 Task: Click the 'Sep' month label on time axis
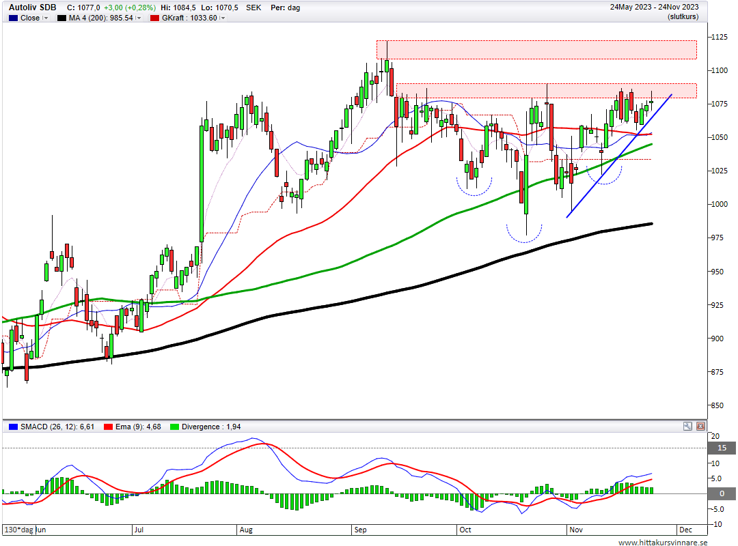[360, 530]
